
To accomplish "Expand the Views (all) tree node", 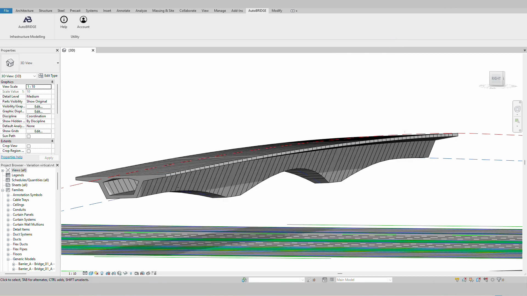I will point(3,170).
